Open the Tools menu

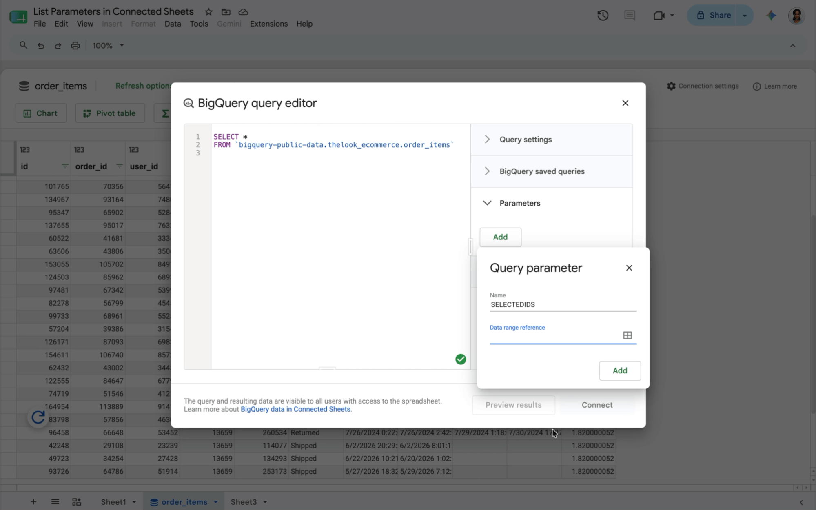[199, 24]
